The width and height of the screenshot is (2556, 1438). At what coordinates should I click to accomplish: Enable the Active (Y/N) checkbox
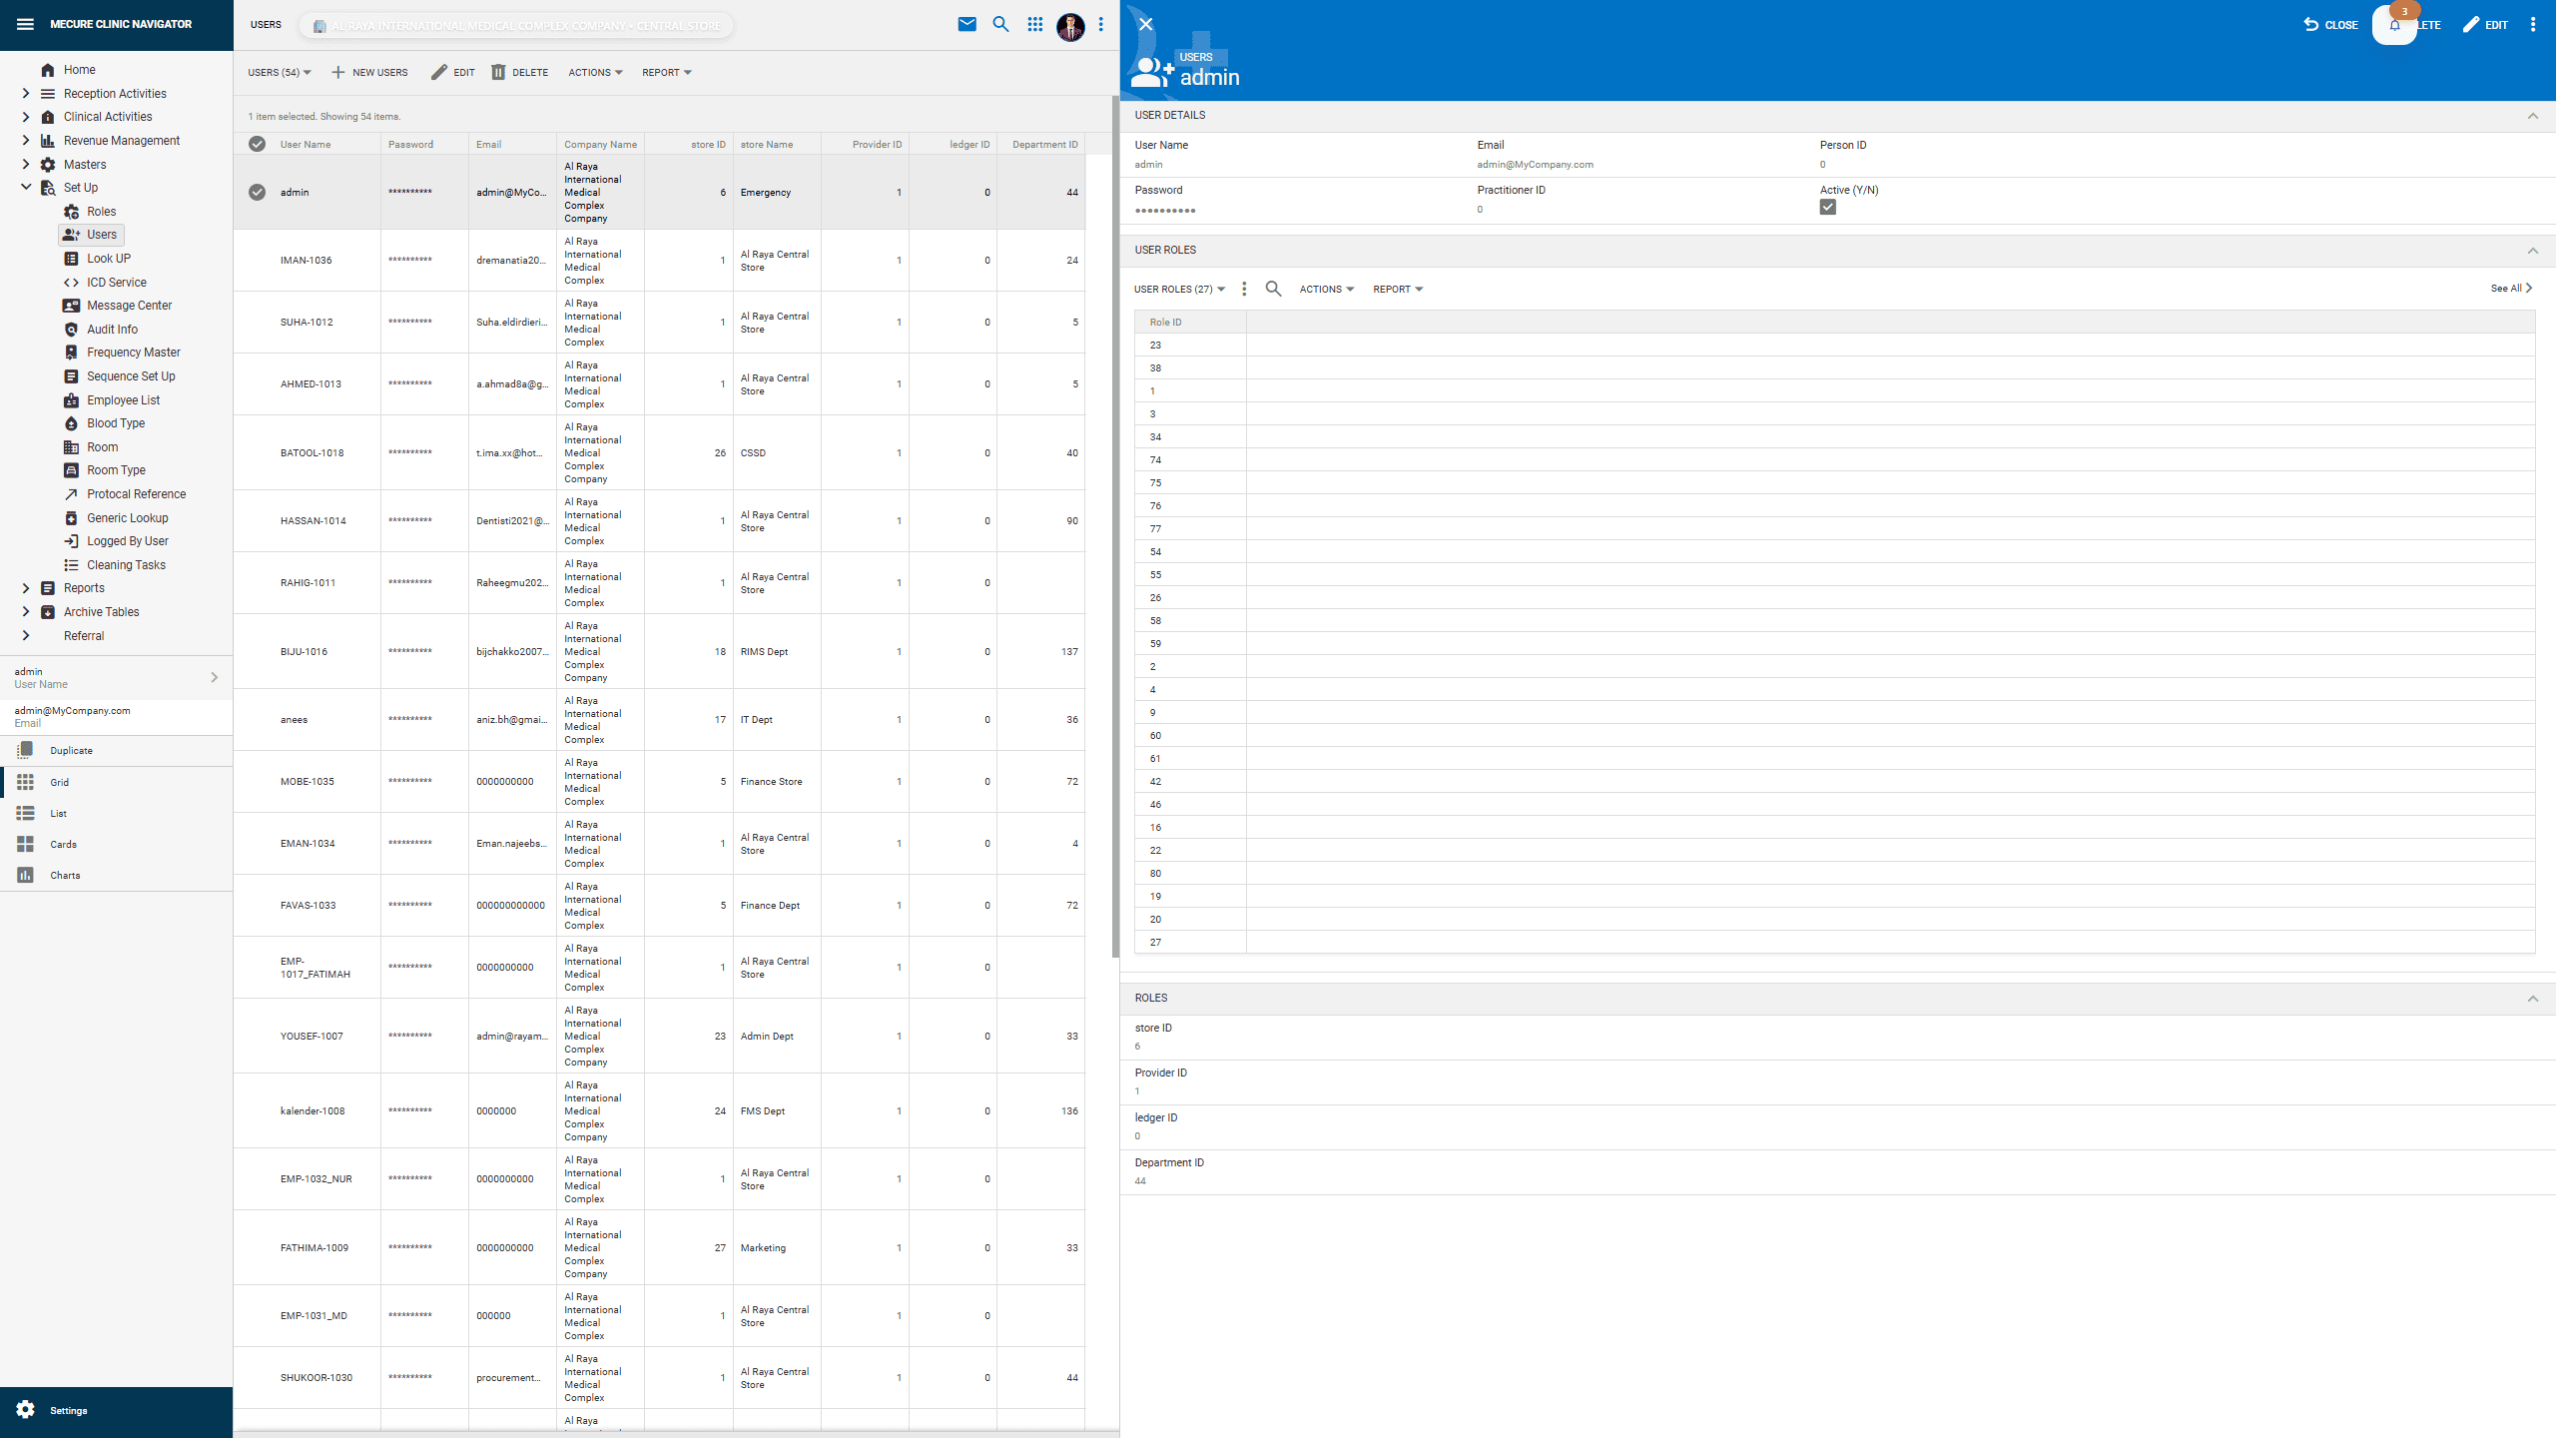tap(1828, 207)
